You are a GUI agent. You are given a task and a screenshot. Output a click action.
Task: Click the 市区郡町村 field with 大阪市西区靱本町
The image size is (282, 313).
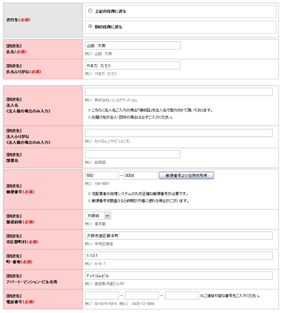coord(178,236)
